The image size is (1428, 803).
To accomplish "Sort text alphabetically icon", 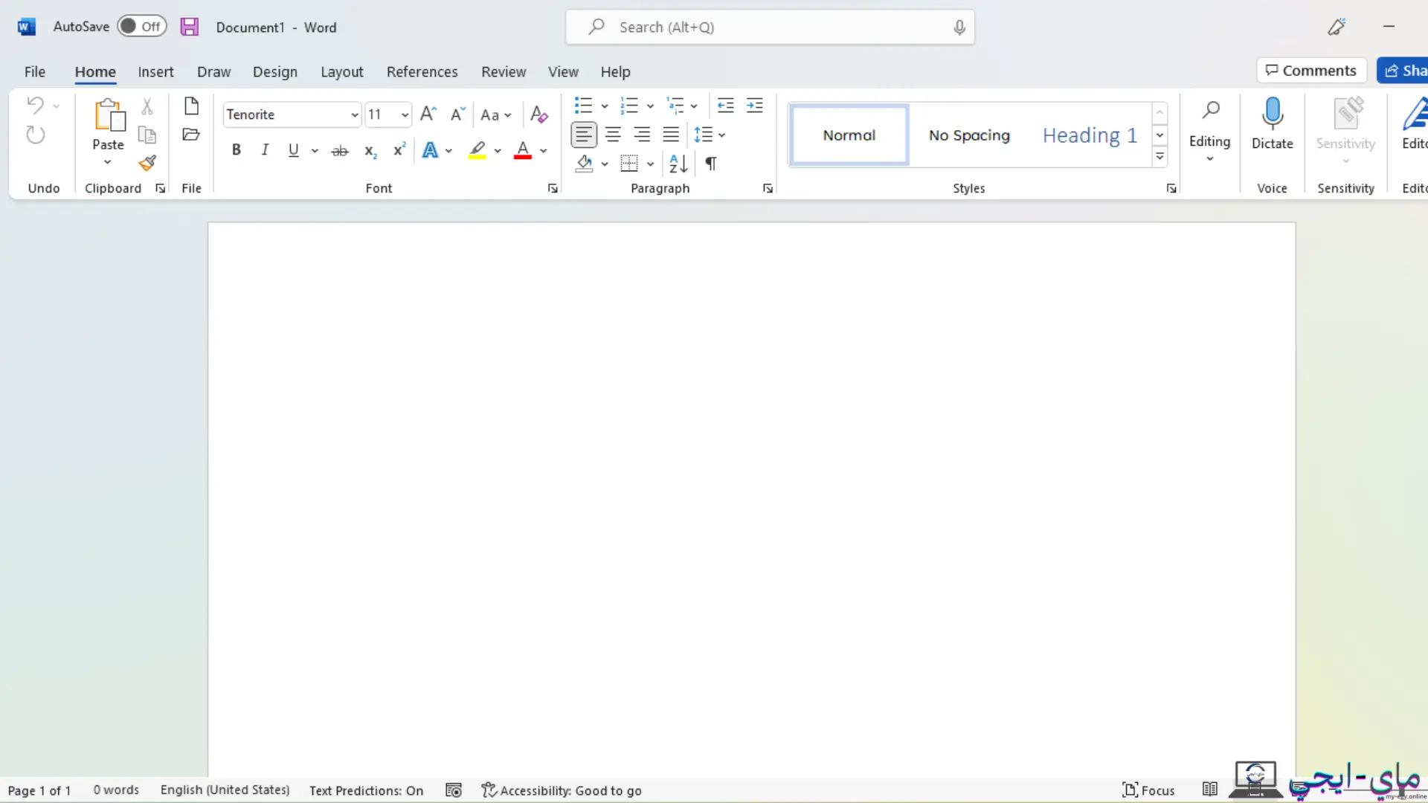I will click(678, 164).
